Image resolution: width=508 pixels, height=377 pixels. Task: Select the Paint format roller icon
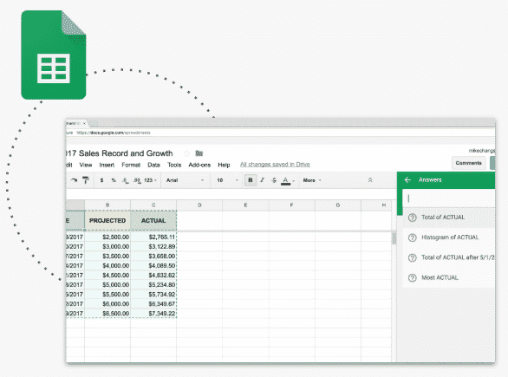tap(86, 180)
